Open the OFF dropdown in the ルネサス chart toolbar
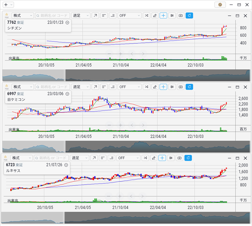This screenshot has height=226, width=252. tap(129, 158)
